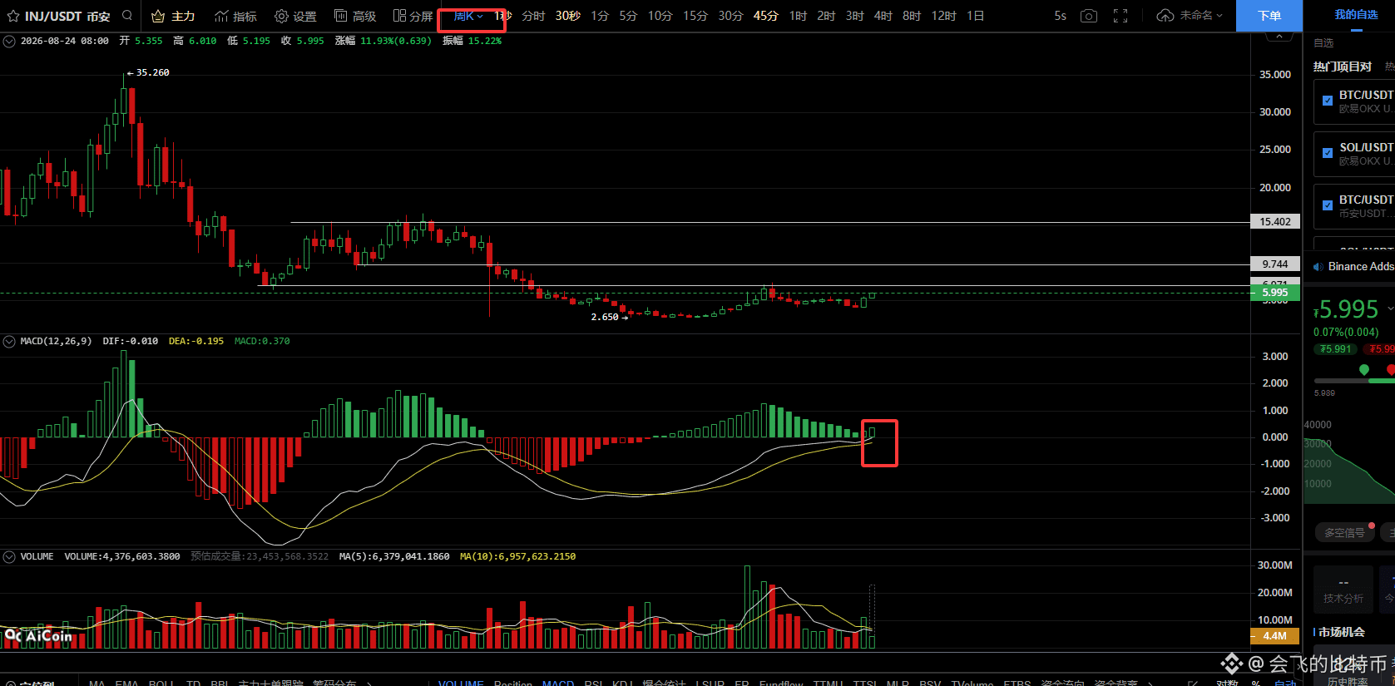This screenshot has height=686, width=1395.
Task: Open the 主力 main-force tool
Action: (173, 16)
